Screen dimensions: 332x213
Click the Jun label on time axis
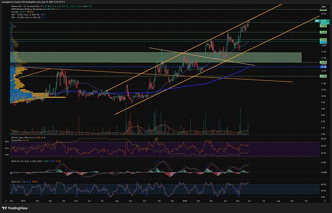(x=249, y=201)
